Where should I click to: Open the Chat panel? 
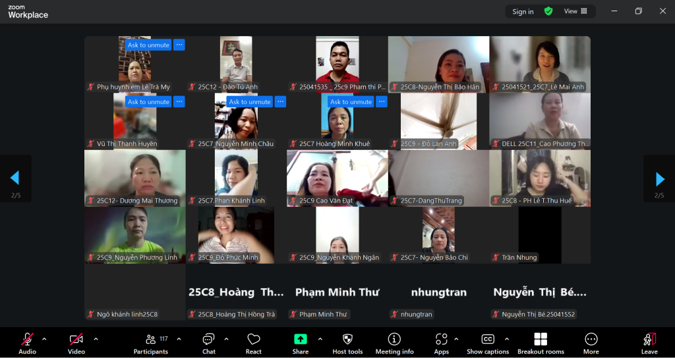click(208, 342)
